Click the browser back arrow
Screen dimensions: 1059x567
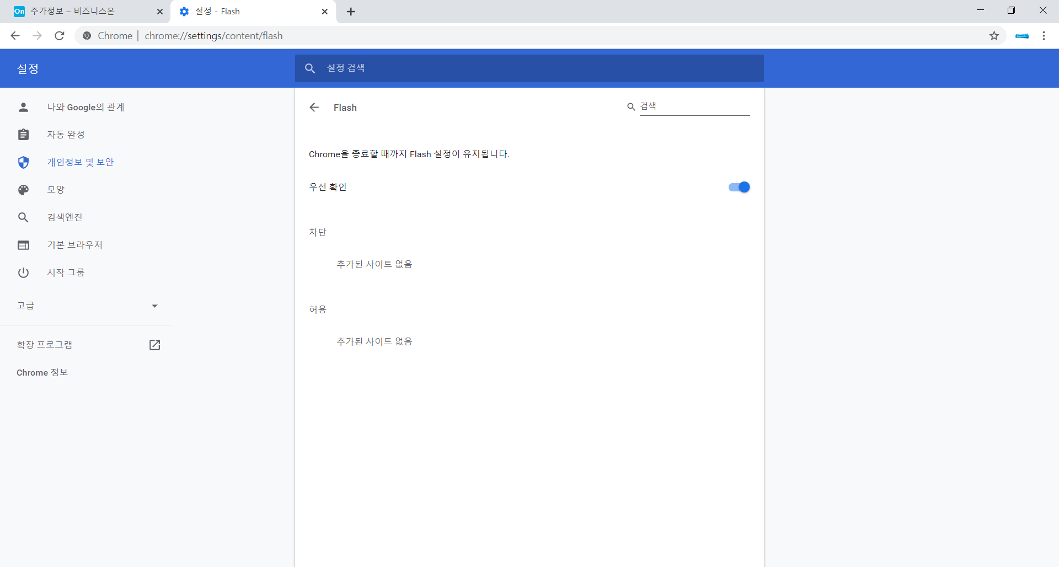tap(15, 36)
